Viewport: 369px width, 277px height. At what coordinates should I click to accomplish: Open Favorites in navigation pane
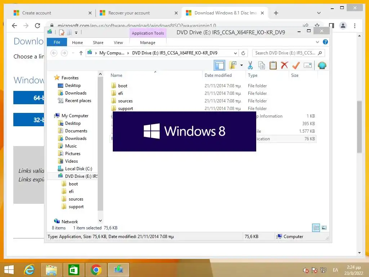[70, 78]
